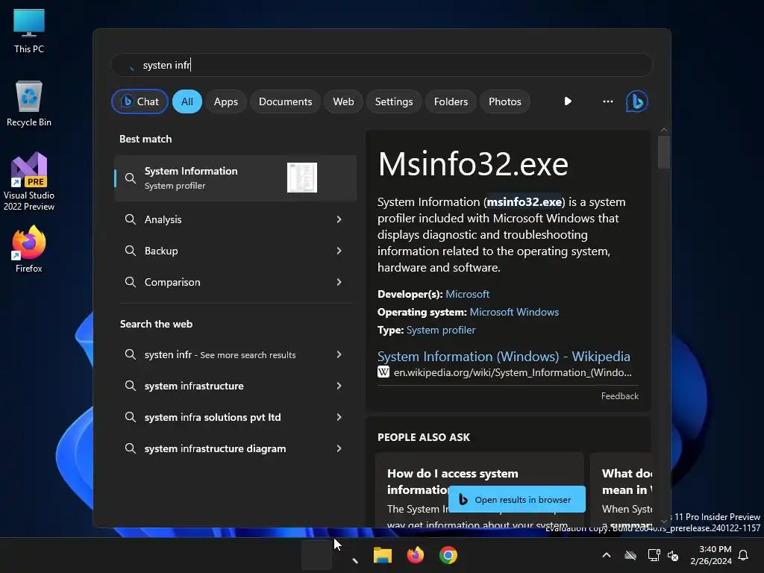
Task: Expand 'system infrastructure diagram' chevron
Action: [x=339, y=448]
